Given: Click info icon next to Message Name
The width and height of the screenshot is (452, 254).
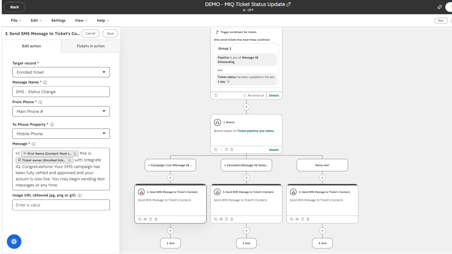Looking at the screenshot, I should click(x=45, y=82).
